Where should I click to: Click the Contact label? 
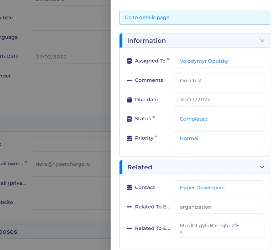(x=145, y=187)
